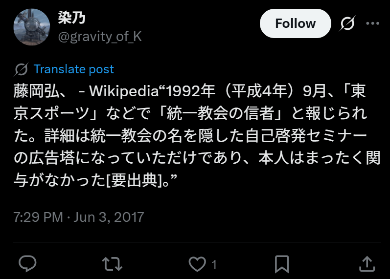Open the three-dot more options menu

tap(372, 23)
